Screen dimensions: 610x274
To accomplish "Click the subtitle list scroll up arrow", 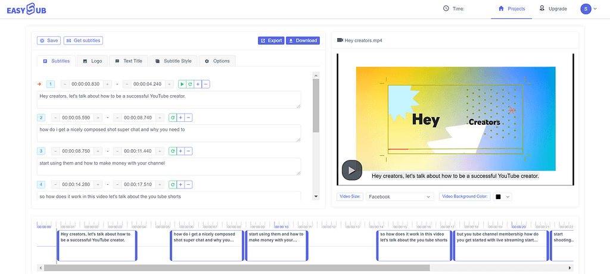I will (x=316, y=75).
